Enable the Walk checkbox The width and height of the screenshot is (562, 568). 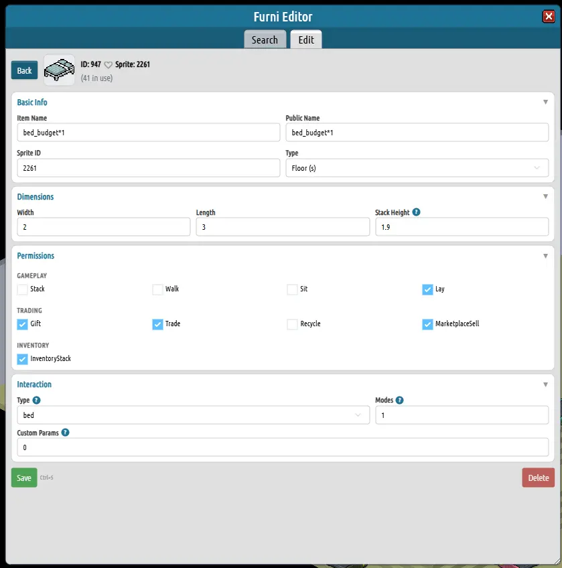pos(157,289)
